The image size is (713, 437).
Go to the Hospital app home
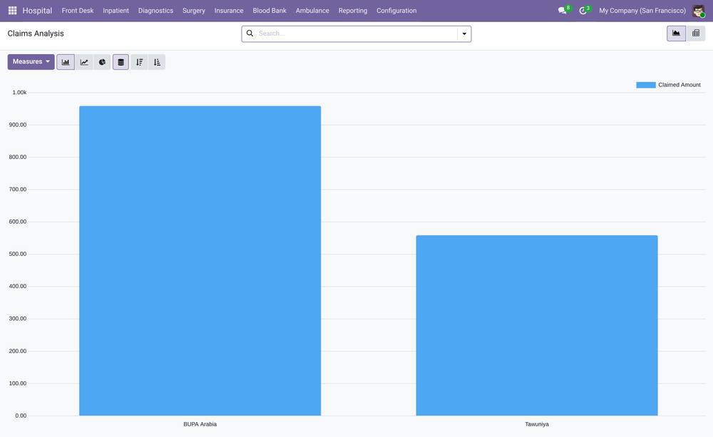tap(37, 11)
